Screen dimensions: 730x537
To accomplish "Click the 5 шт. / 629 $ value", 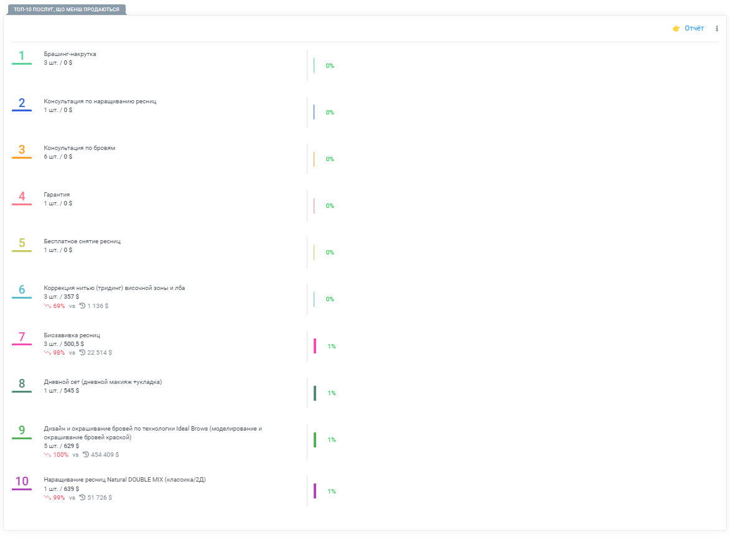I will 62,446.
